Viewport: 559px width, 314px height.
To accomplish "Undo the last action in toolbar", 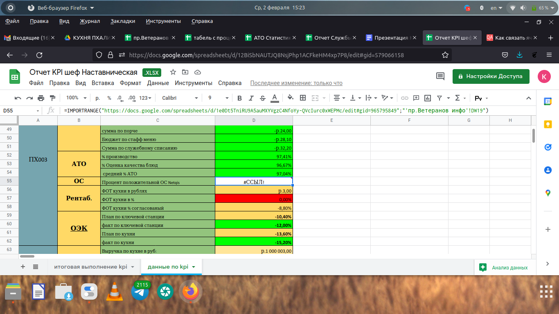I will point(18,98).
